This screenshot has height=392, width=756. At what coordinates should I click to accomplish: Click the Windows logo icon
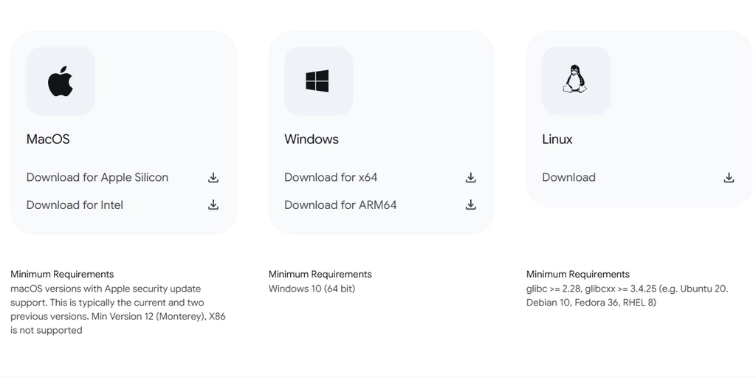317,81
